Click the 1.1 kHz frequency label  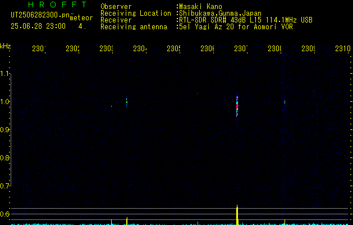coord(4,74)
